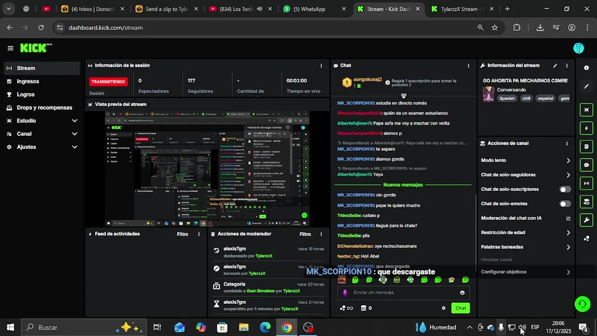Click the speech bubble icon in right rail

click(x=586, y=165)
